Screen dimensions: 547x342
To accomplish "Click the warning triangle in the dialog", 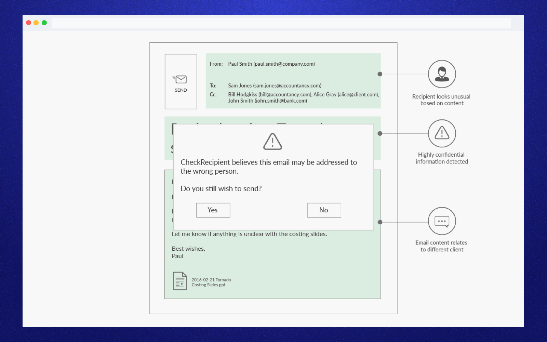I will (272, 142).
